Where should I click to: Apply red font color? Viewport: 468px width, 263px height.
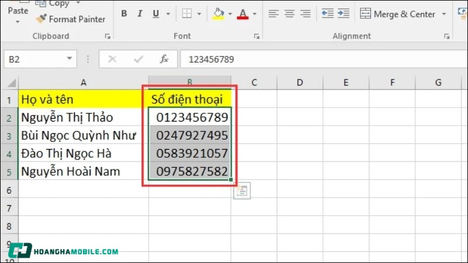[243, 13]
